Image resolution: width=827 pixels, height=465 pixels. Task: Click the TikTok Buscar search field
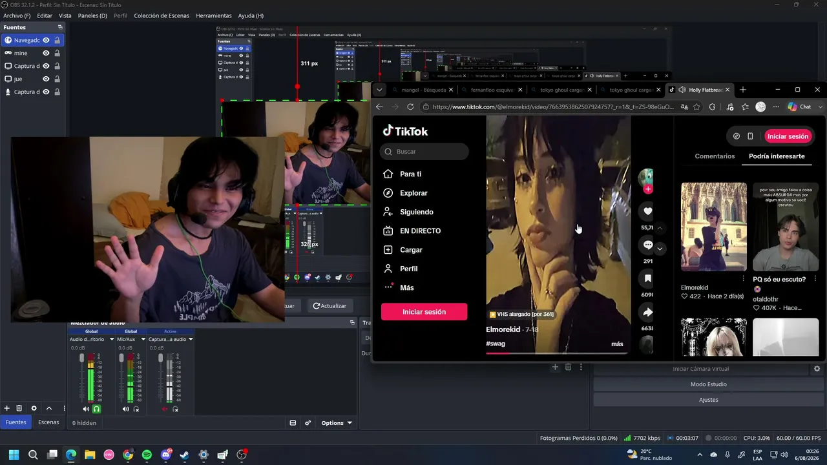pos(424,152)
